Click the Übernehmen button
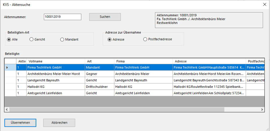The image size is (270, 131). point(20,122)
